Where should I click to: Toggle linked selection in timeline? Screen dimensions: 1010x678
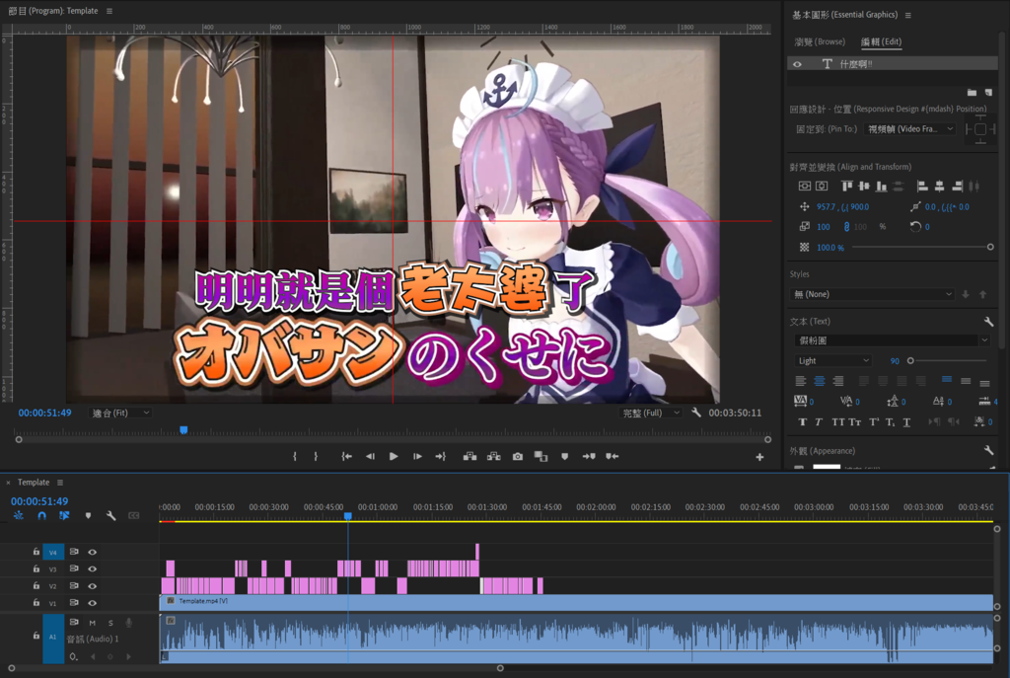(64, 515)
